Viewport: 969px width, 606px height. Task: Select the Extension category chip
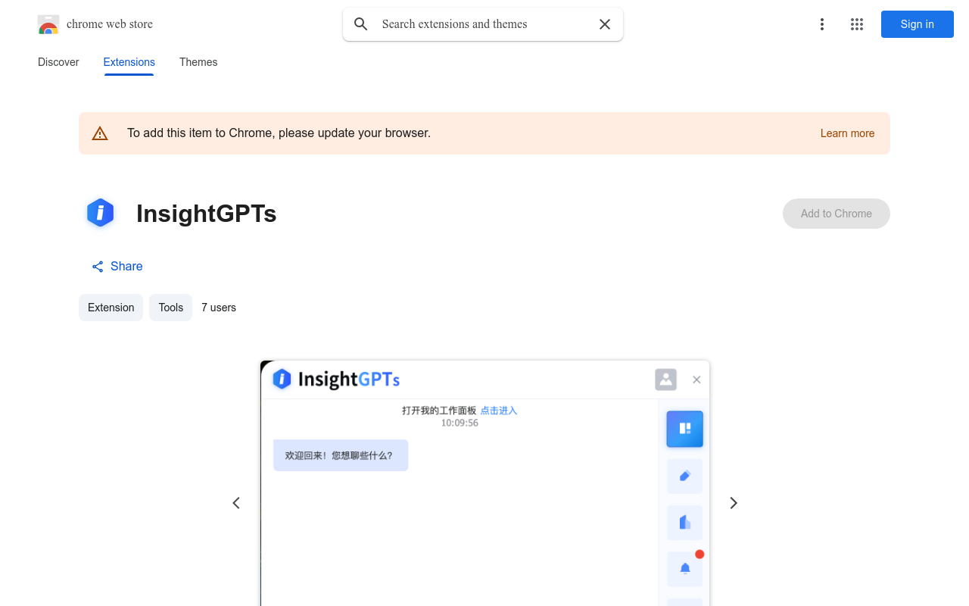tap(111, 308)
